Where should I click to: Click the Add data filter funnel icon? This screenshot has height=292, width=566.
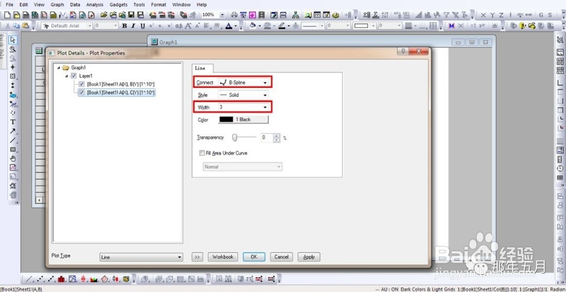pos(447,15)
